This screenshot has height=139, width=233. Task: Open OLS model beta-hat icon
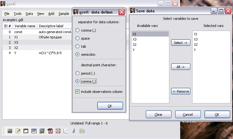coord(74,131)
